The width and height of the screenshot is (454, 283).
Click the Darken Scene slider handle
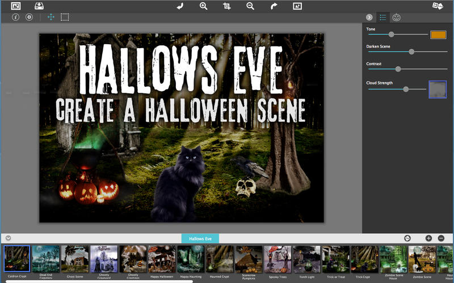411,52
